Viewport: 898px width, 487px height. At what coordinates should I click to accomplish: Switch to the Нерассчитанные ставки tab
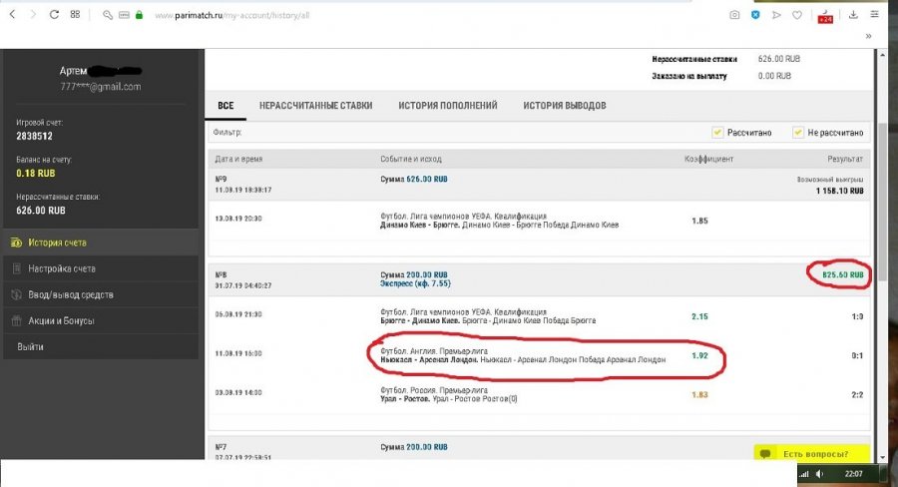click(315, 106)
